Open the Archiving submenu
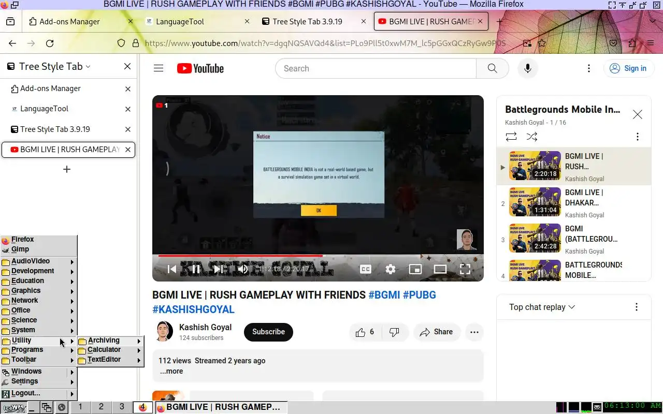 [110, 341]
